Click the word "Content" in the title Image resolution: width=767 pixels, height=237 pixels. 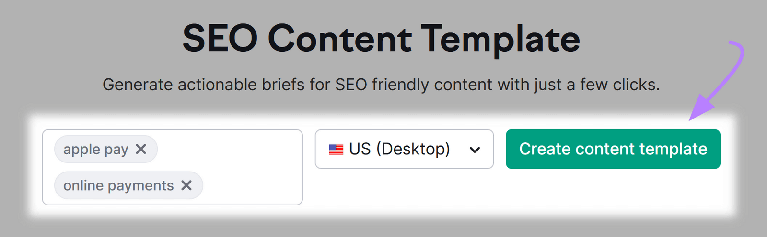click(x=339, y=39)
